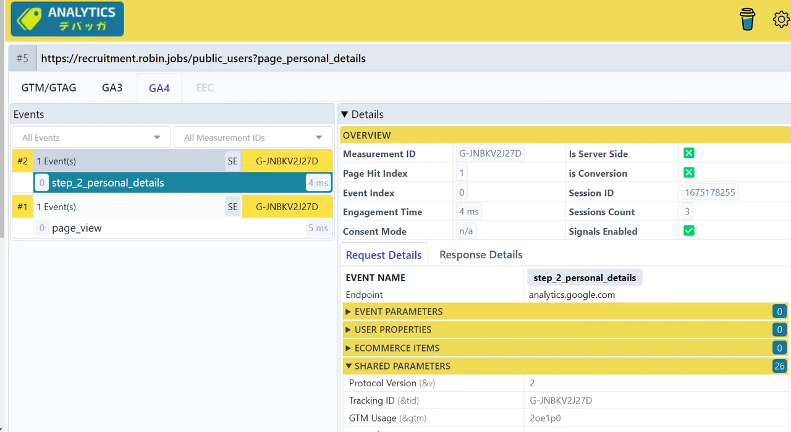Click the SE badge on hit #2
791x432 pixels.
pos(232,161)
